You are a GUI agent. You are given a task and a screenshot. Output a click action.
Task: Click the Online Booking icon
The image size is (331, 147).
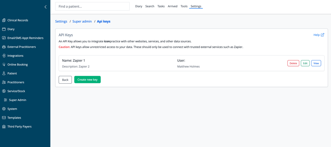coord(4,65)
